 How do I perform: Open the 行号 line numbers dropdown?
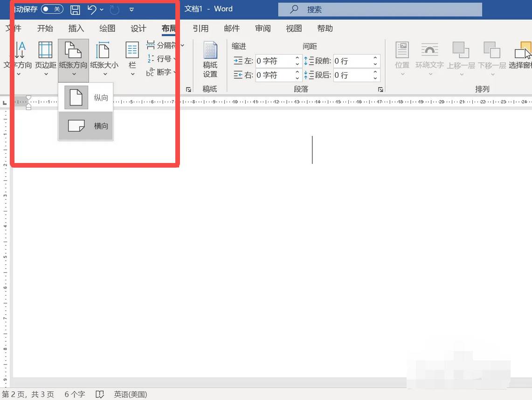[x=162, y=59]
